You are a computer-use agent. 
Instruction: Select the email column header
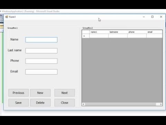pos(154,32)
